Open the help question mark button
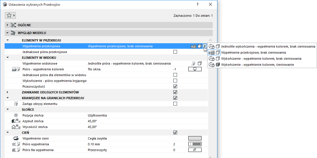Viewport: 317px width, 158px height. click(x=198, y=4)
